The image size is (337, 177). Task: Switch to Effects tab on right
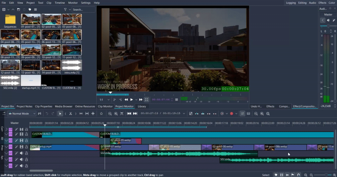(x=270, y=106)
